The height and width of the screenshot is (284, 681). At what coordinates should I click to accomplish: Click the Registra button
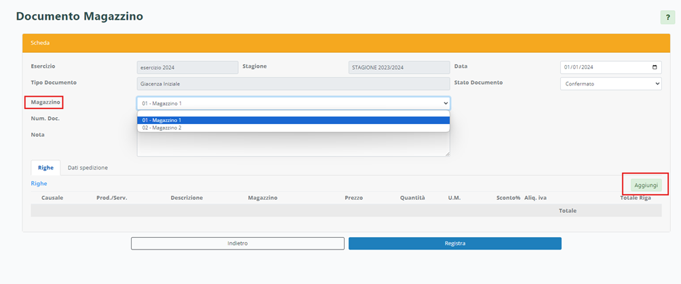(x=454, y=243)
